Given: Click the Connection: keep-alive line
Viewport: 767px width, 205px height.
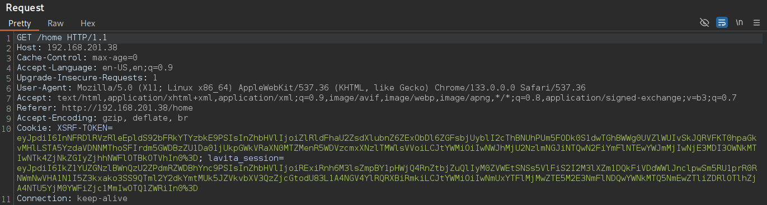Looking at the screenshot, I should click(72, 198).
